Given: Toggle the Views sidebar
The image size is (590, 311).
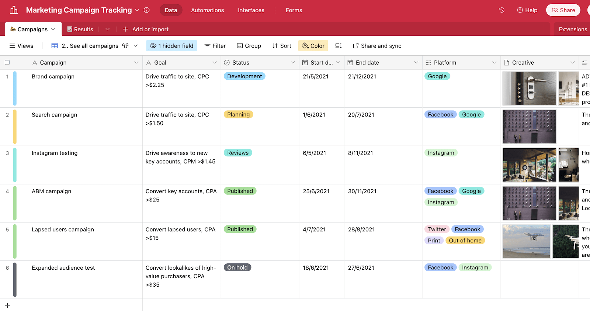Looking at the screenshot, I should 21,46.
